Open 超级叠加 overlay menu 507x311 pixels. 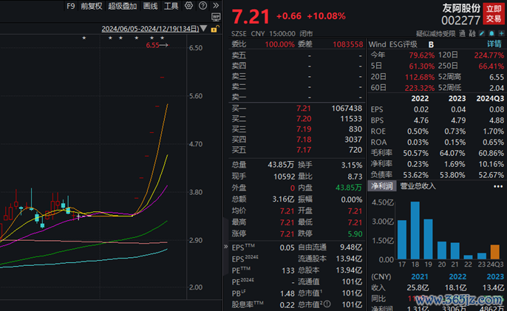pos(122,6)
